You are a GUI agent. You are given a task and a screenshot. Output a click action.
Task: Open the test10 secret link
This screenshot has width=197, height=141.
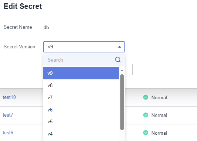point(9,97)
